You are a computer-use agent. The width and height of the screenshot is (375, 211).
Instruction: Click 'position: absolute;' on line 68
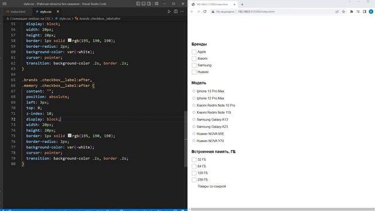point(47,97)
